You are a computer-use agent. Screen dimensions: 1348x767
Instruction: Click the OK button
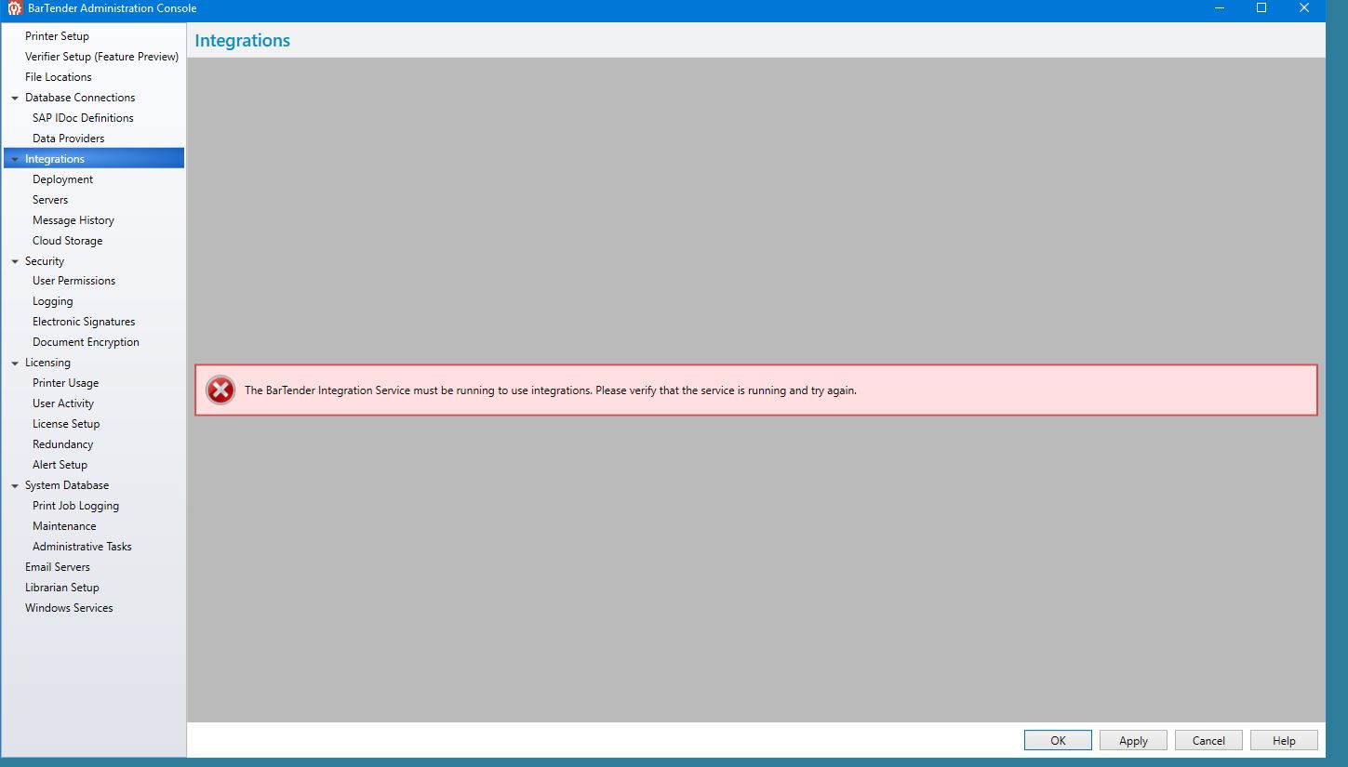click(x=1058, y=740)
